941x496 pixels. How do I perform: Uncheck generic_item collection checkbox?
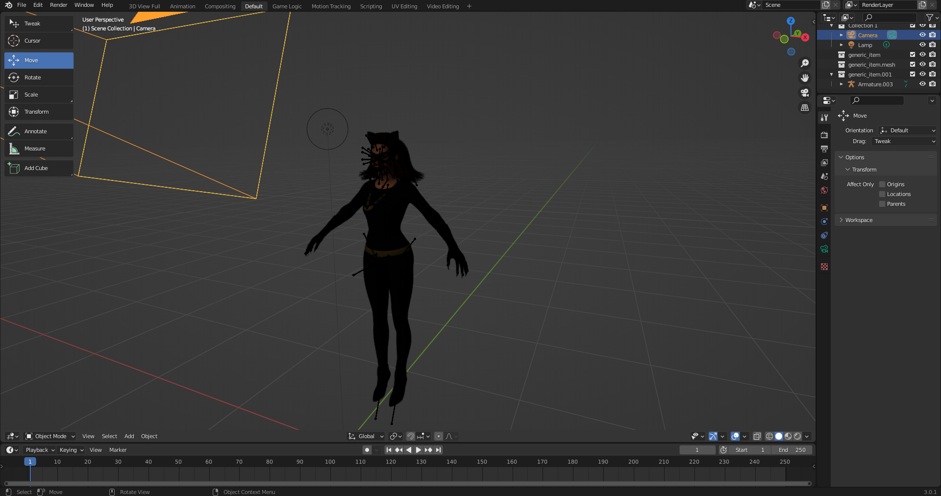(913, 54)
